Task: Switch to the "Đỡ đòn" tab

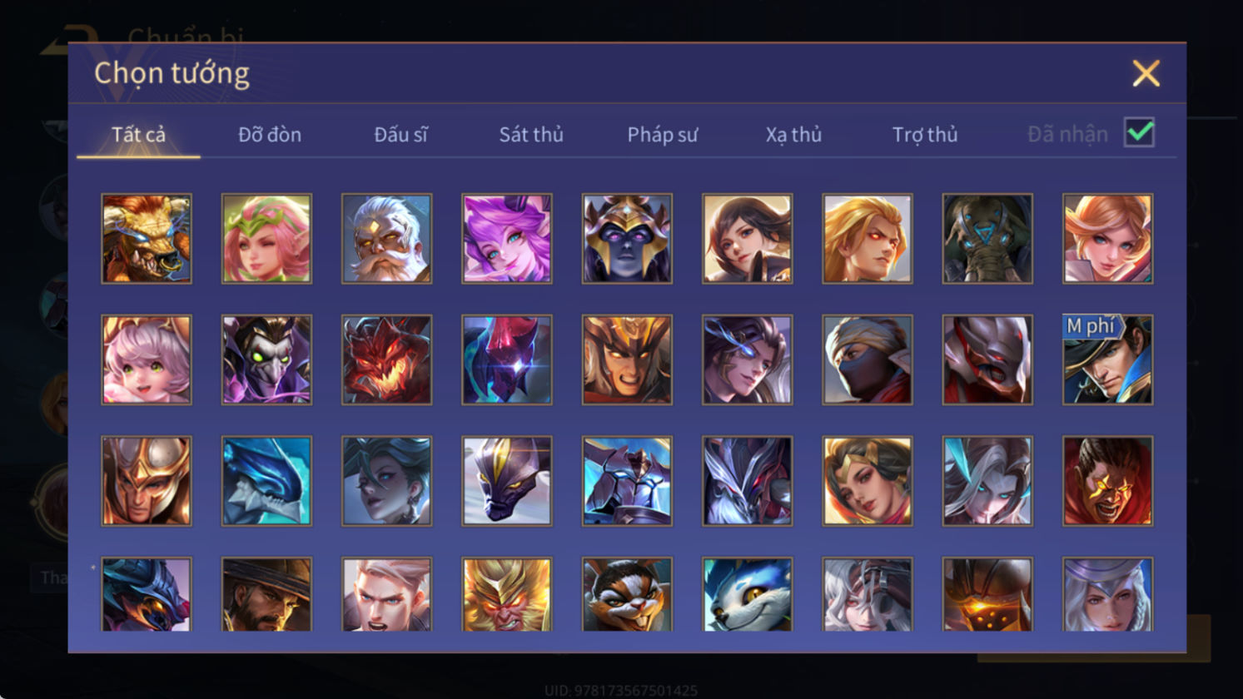Action: click(x=270, y=134)
